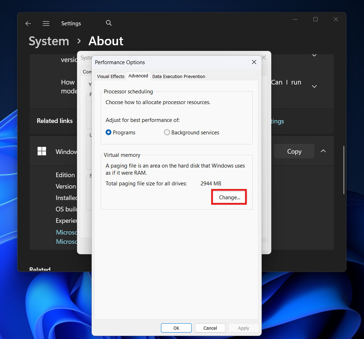Click the Windows logo icon in specifications

tap(42, 151)
